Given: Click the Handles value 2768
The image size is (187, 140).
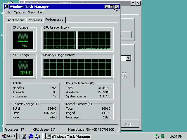Looking at the screenshot, I should pyautogui.click(x=53, y=88).
